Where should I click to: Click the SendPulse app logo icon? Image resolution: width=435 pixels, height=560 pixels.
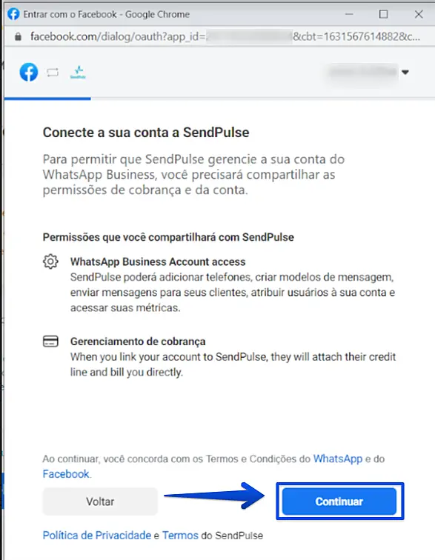coord(78,72)
